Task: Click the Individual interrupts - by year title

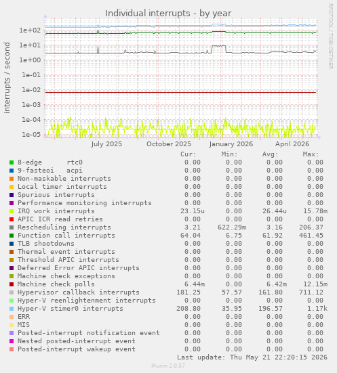Action: point(168,14)
